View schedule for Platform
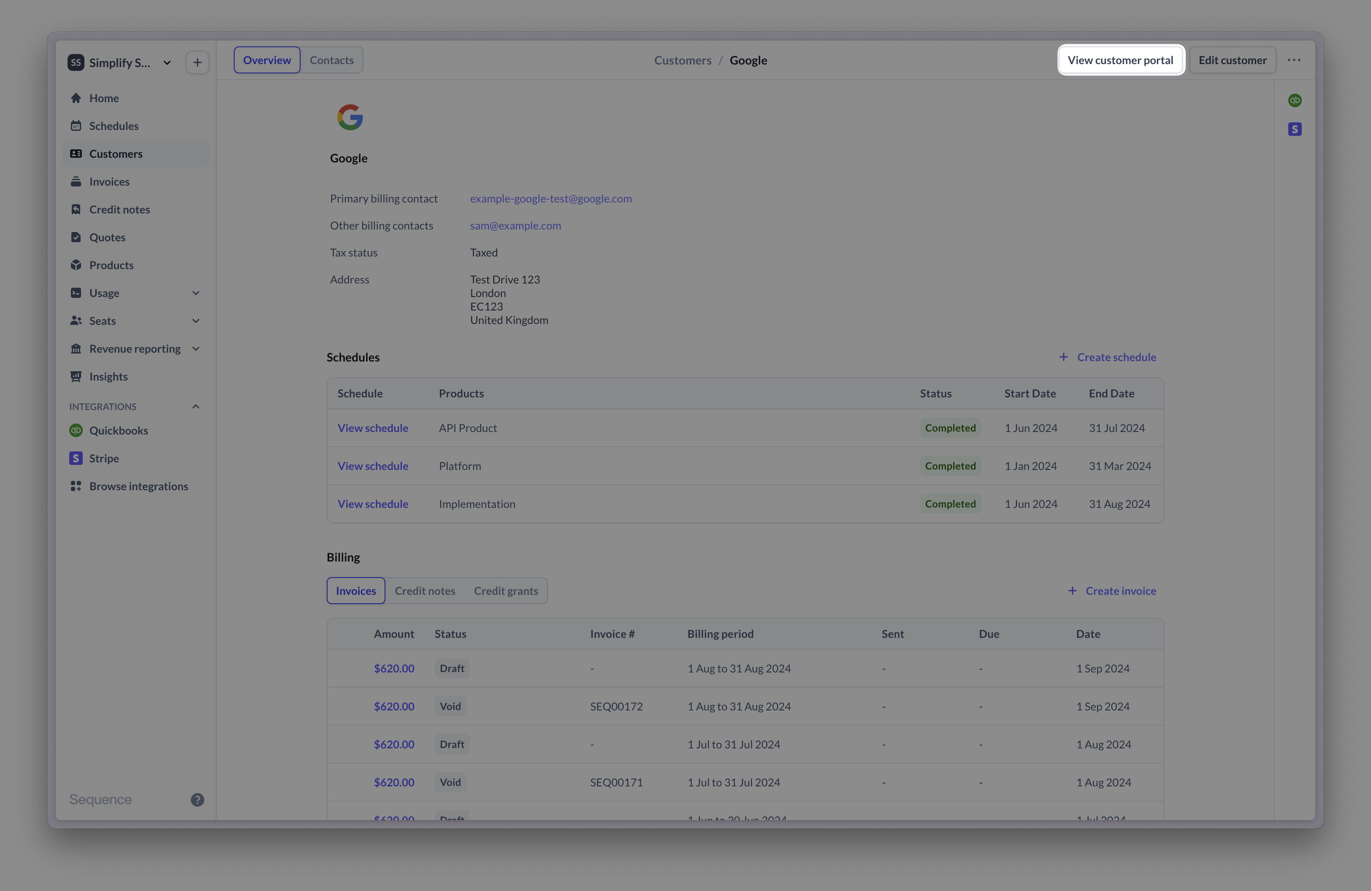The width and height of the screenshot is (1371, 891). (373, 466)
